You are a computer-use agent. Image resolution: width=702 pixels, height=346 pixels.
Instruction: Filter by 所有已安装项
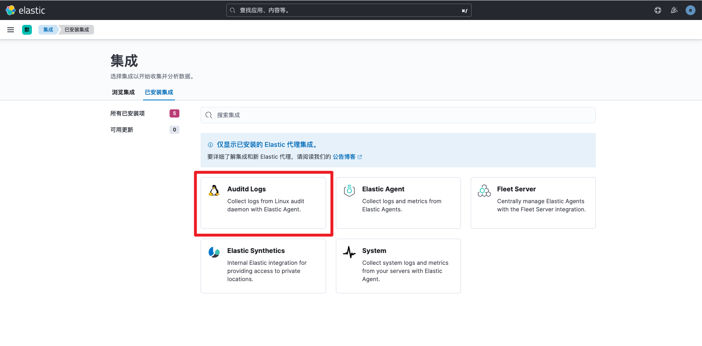point(127,113)
